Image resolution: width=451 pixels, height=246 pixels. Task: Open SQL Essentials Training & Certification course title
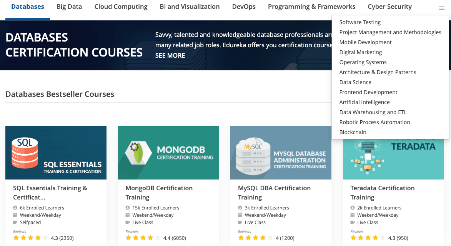(50, 193)
